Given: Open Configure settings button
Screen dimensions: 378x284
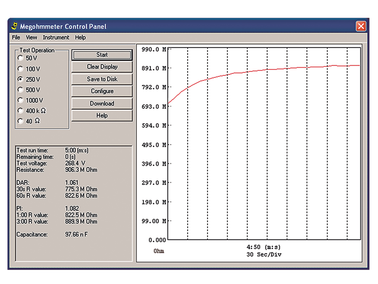Looking at the screenshot, I should pos(102,91).
